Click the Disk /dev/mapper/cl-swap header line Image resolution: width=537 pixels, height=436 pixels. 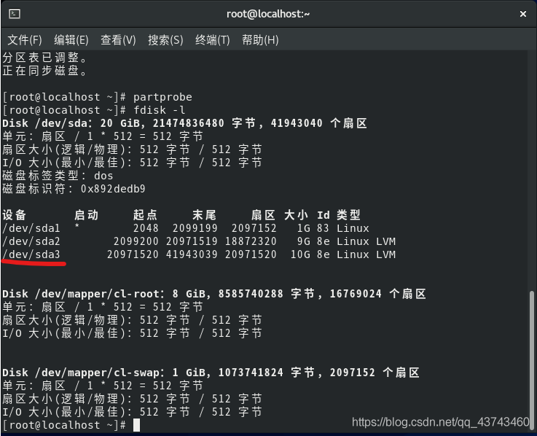[211, 373]
